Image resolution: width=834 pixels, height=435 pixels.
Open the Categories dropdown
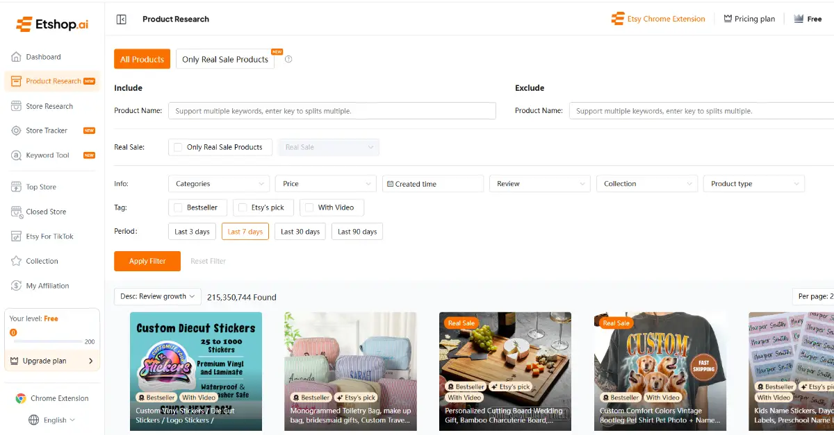(218, 183)
